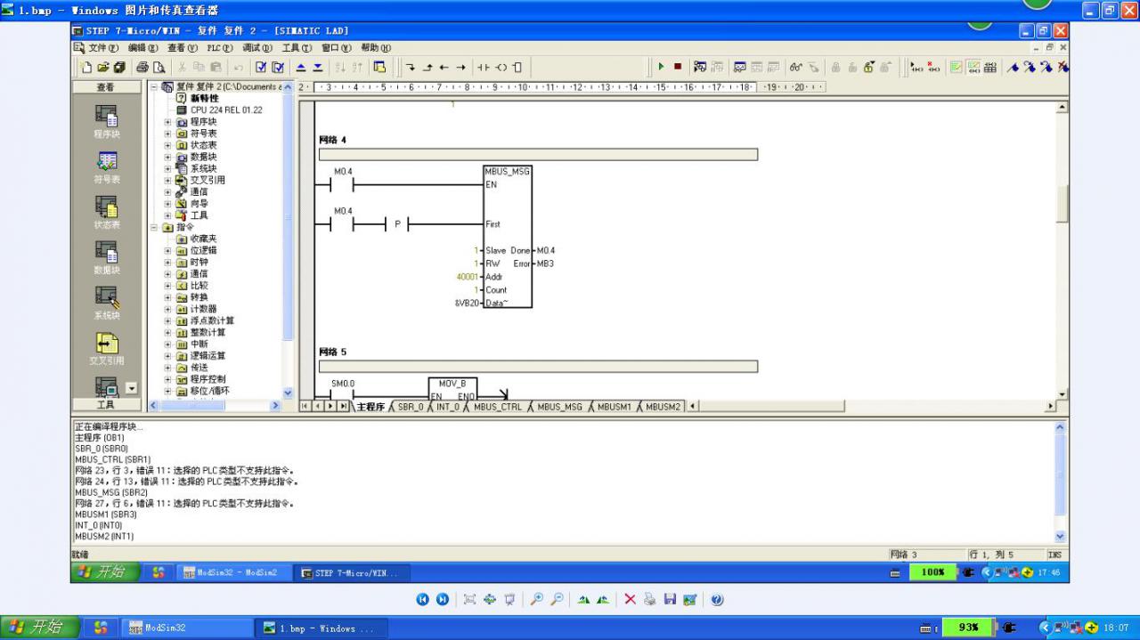Click the navigation bar scroll-down arrow button
The image size is (1140, 640).
[x=132, y=388]
